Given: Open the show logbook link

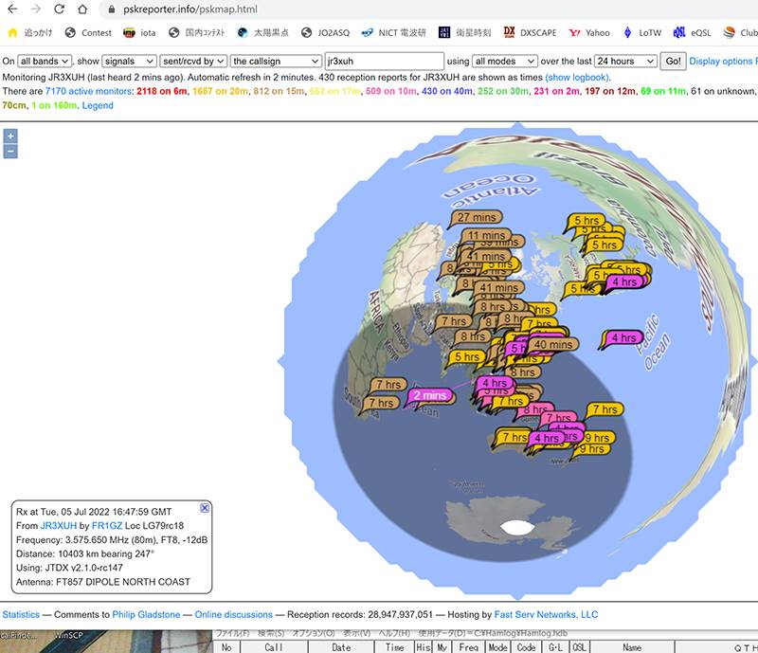Looking at the screenshot, I should (576, 77).
